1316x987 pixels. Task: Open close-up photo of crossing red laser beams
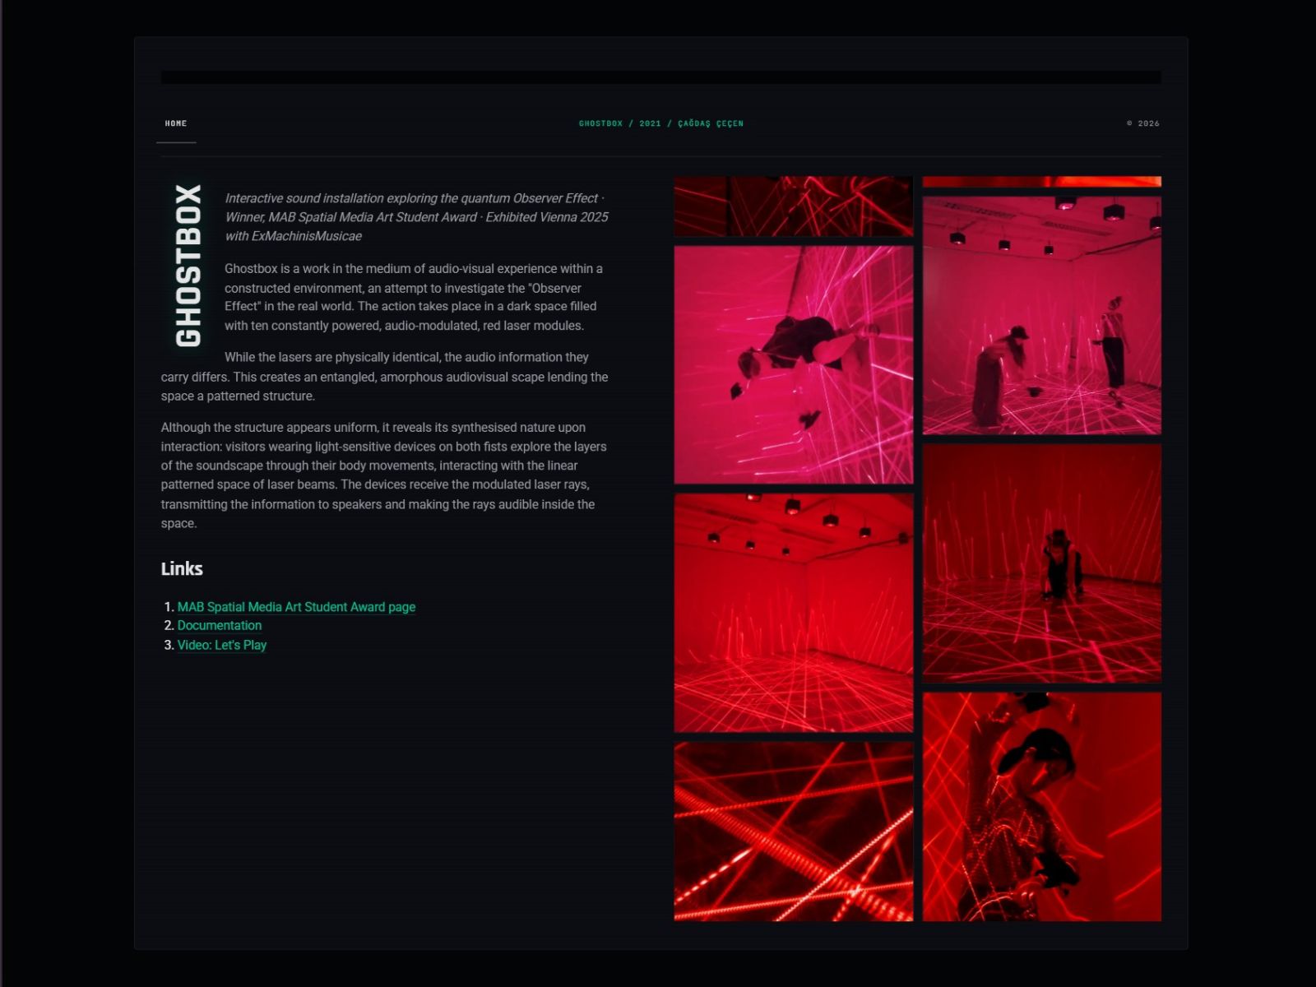point(794,832)
